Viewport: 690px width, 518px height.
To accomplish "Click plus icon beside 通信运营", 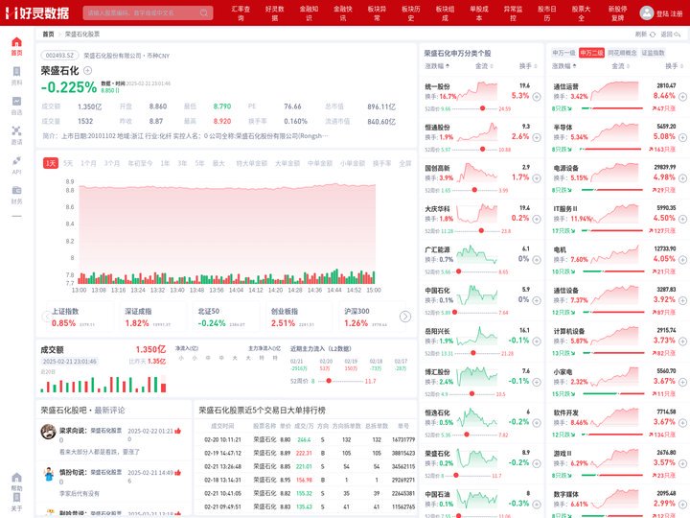I will (x=682, y=97).
